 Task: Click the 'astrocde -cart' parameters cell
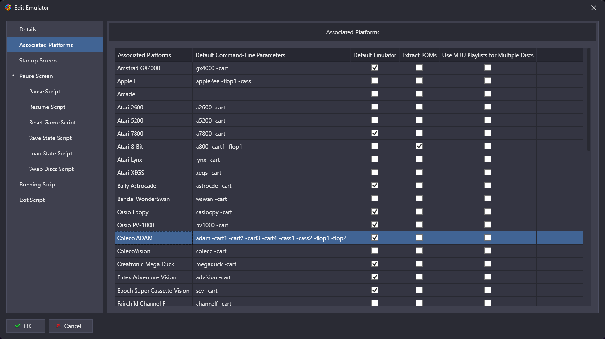[272, 186]
